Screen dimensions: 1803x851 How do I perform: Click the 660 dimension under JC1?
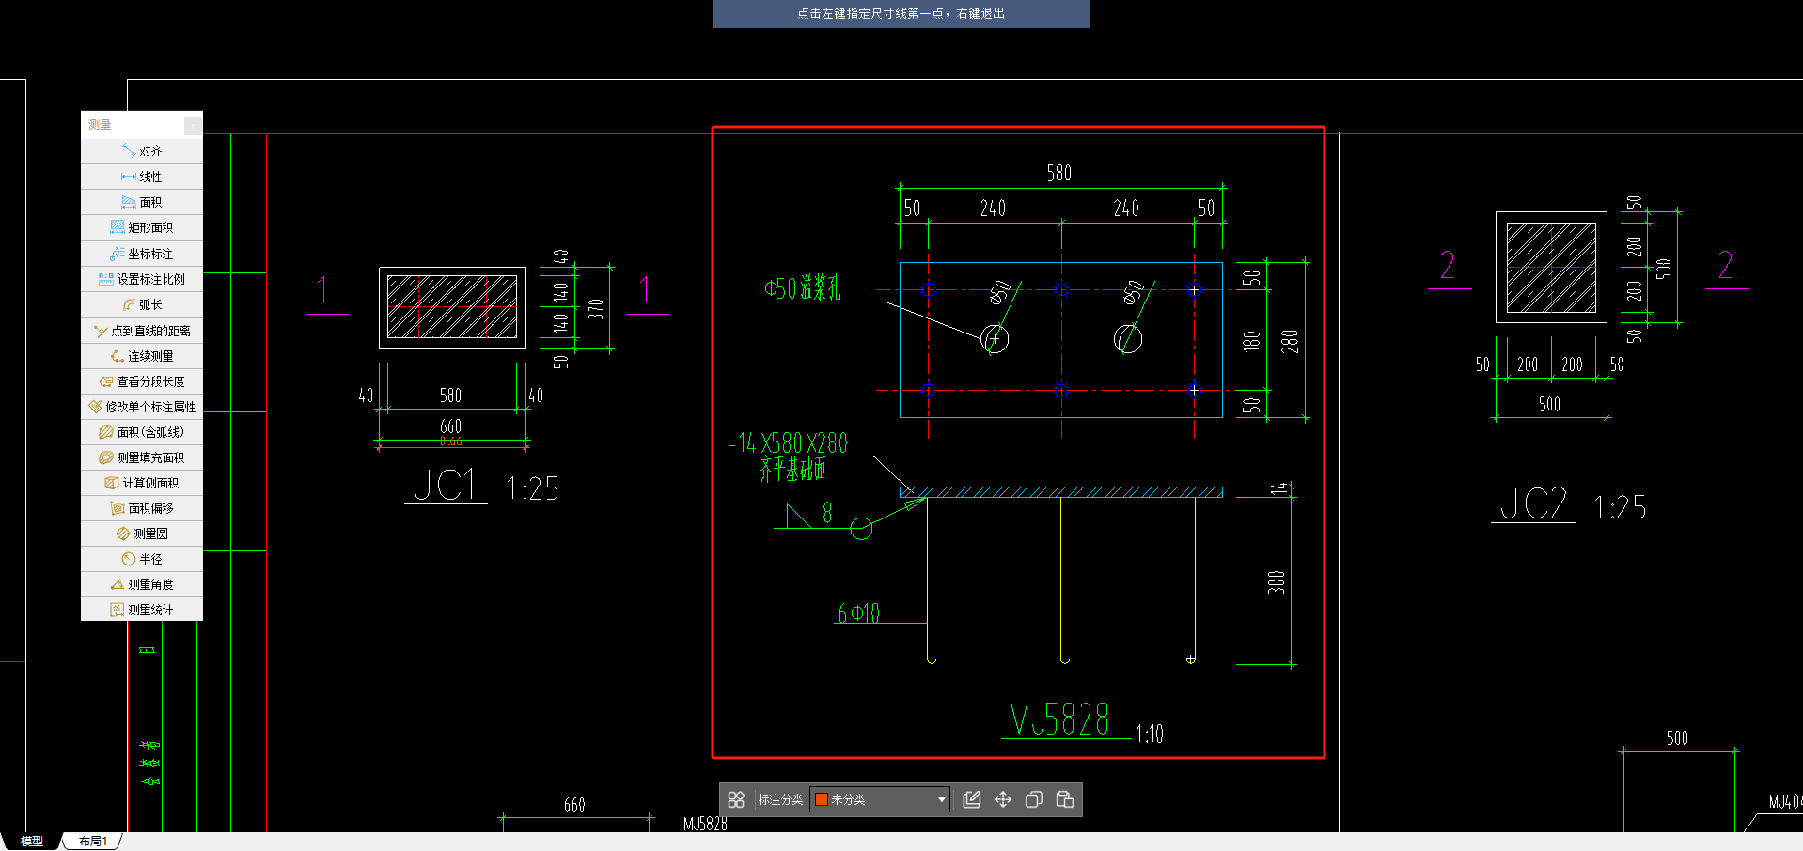pyautogui.click(x=451, y=426)
